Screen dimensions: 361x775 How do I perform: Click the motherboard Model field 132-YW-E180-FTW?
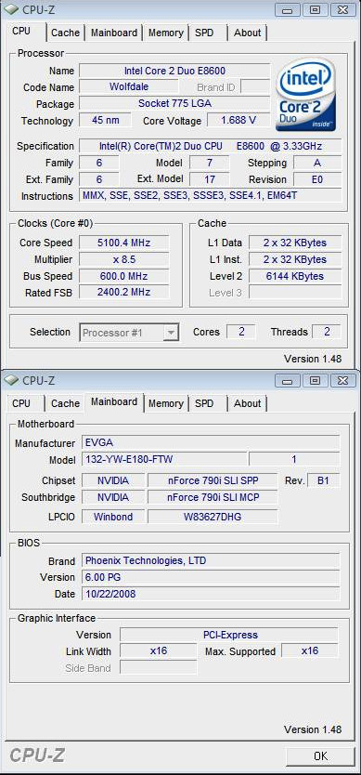pyautogui.click(x=163, y=459)
